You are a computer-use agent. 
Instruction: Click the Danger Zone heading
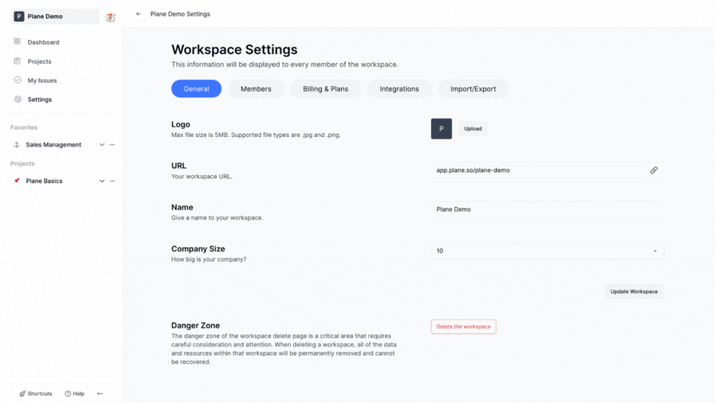click(195, 325)
